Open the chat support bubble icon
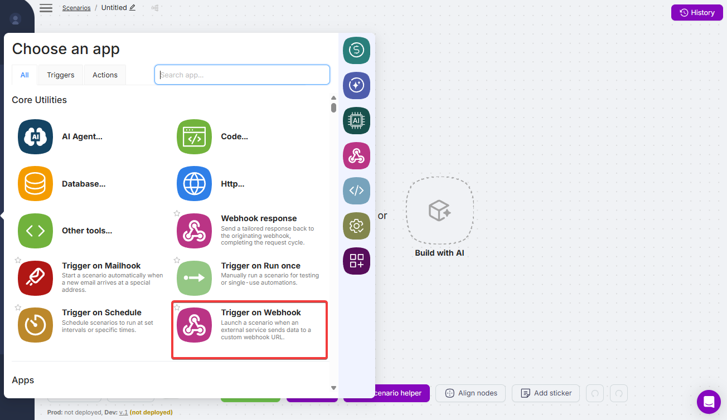 tap(709, 402)
